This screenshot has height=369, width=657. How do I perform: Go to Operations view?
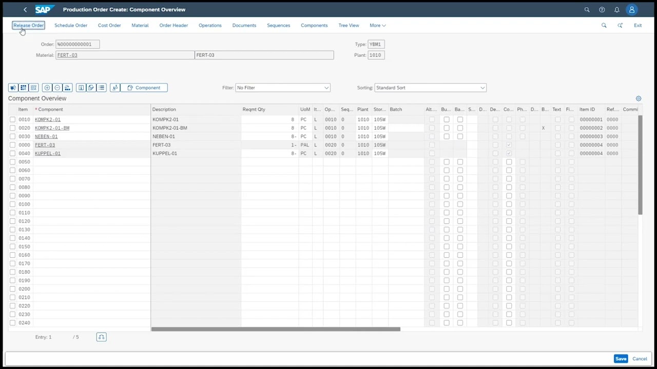point(210,25)
